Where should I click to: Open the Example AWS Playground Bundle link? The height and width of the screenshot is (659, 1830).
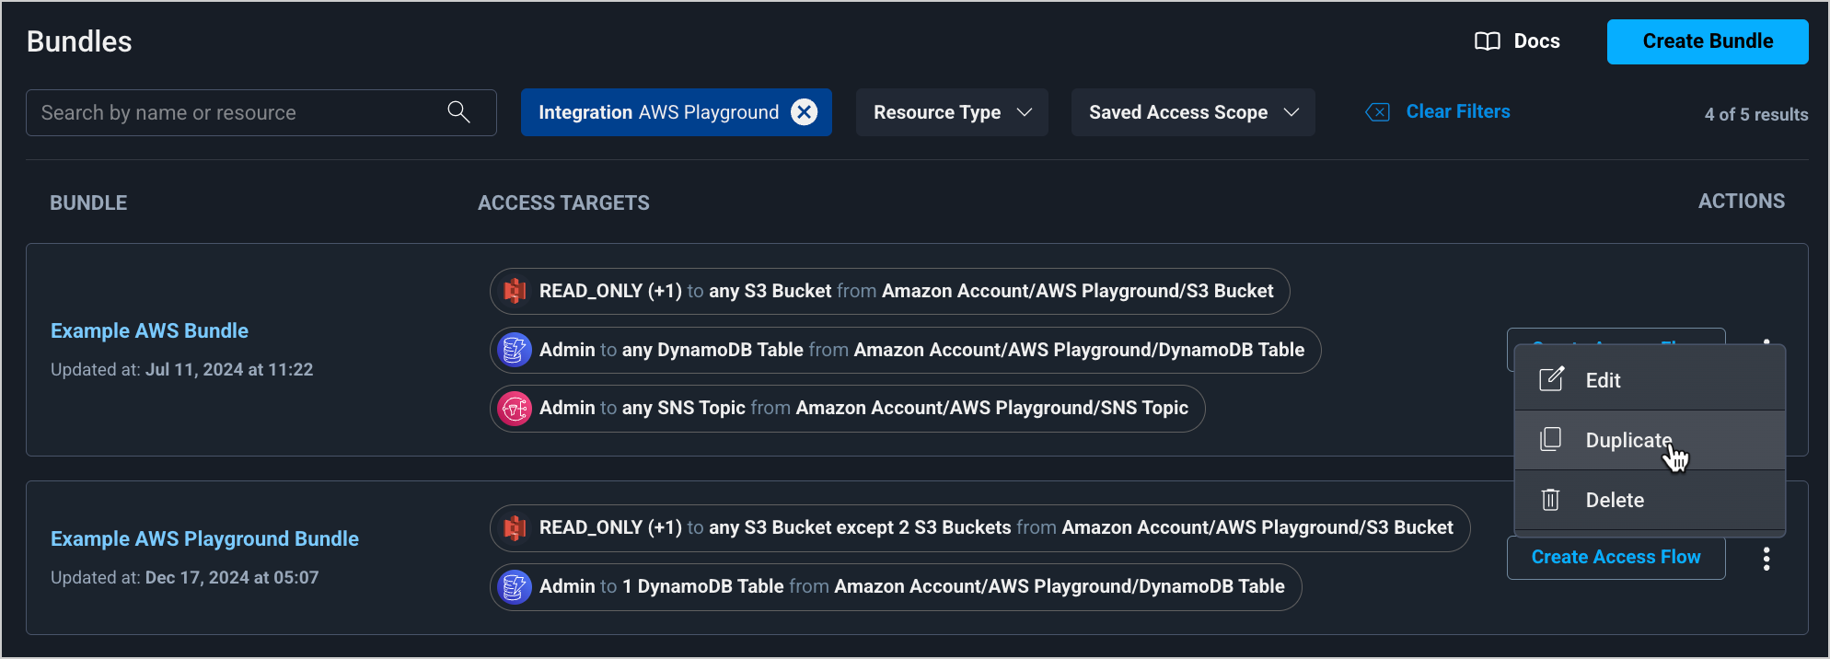tap(204, 538)
